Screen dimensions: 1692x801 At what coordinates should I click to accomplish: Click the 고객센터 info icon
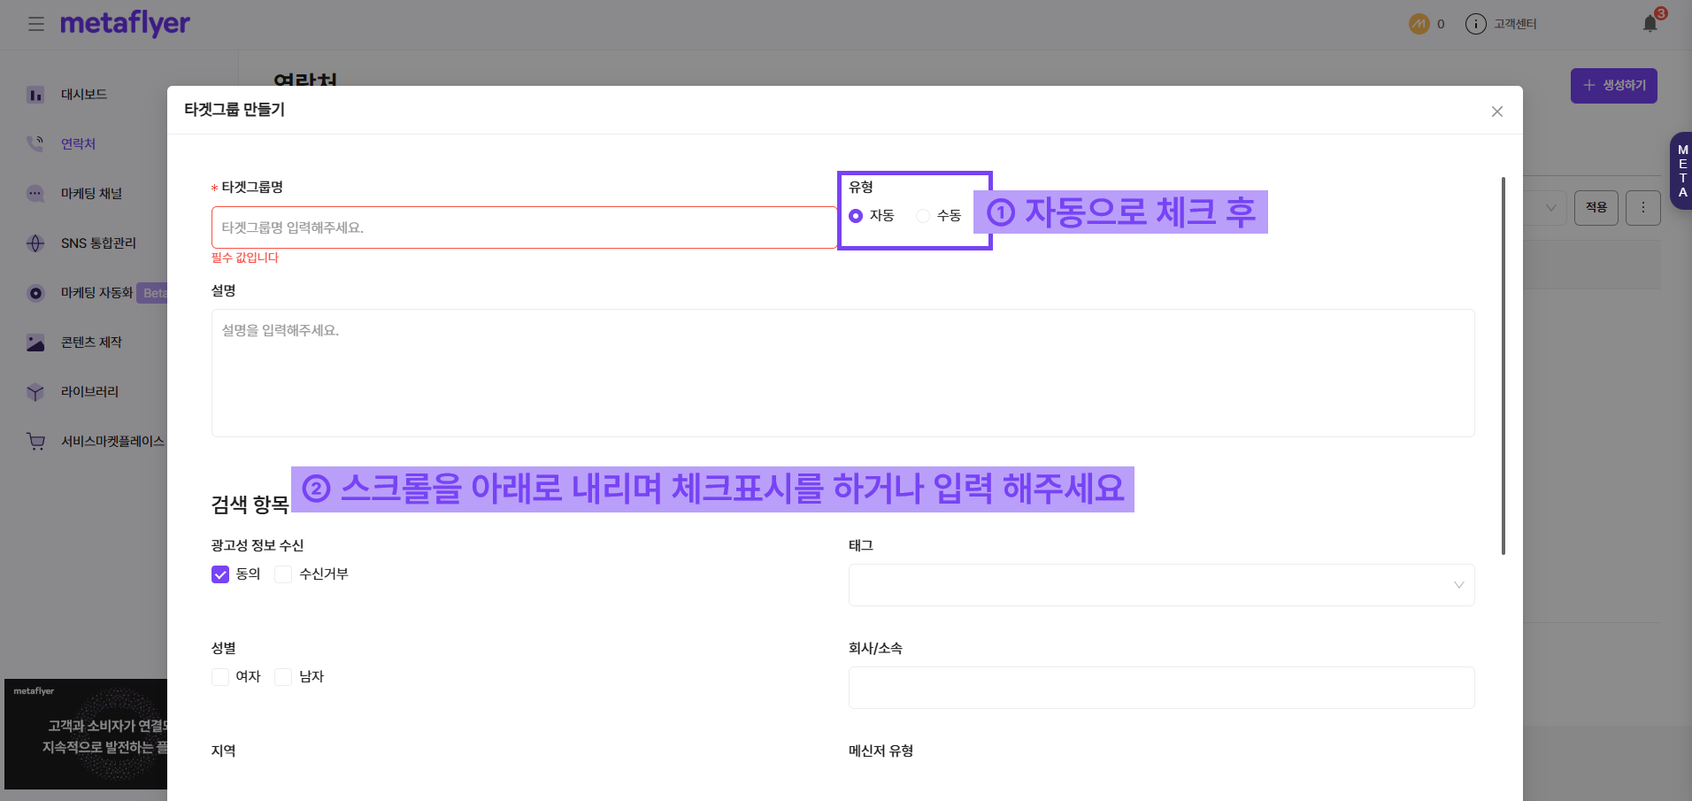coord(1475,24)
